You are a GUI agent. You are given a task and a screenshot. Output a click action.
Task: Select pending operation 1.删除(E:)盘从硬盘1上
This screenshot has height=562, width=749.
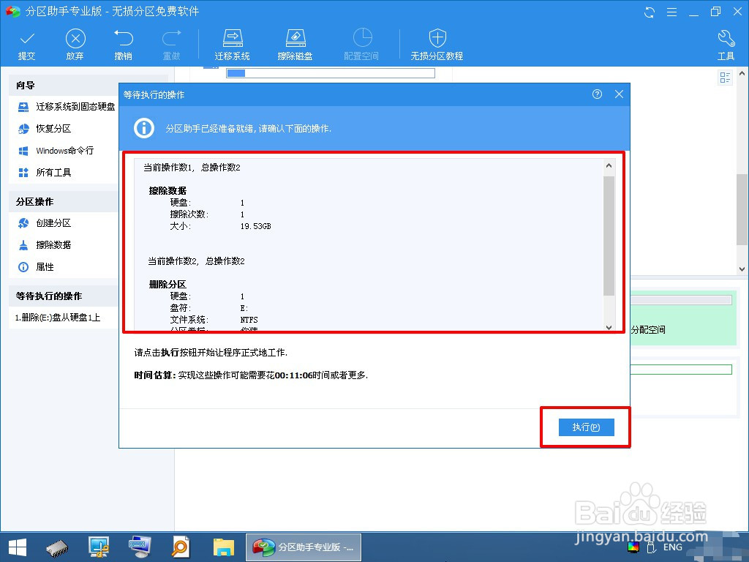point(58,318)
